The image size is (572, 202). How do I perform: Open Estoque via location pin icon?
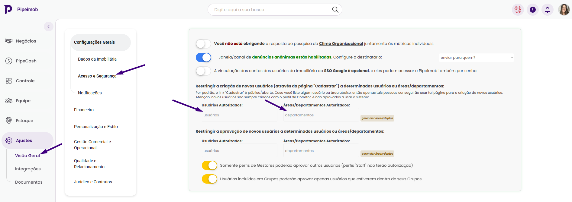9,121
